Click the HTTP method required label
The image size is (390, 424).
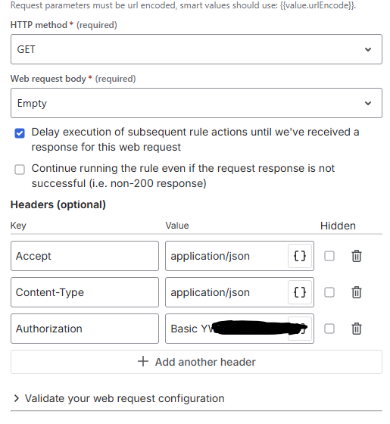(x=64, y=25)
